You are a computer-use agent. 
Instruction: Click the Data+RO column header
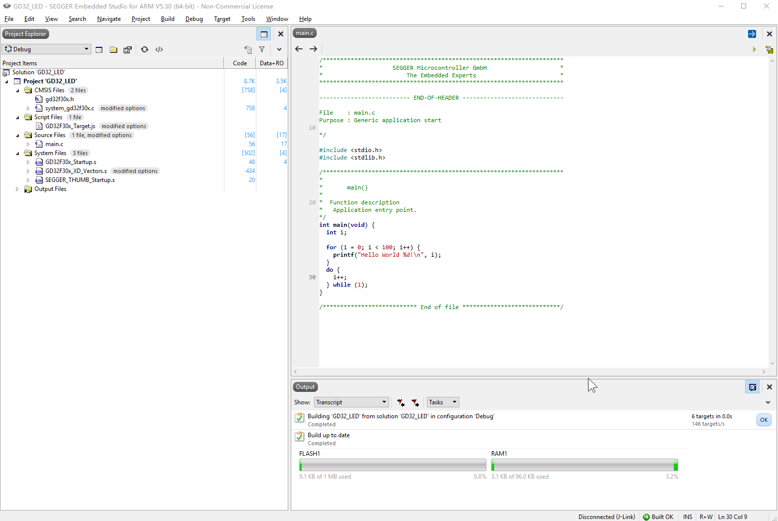point(272,63)
